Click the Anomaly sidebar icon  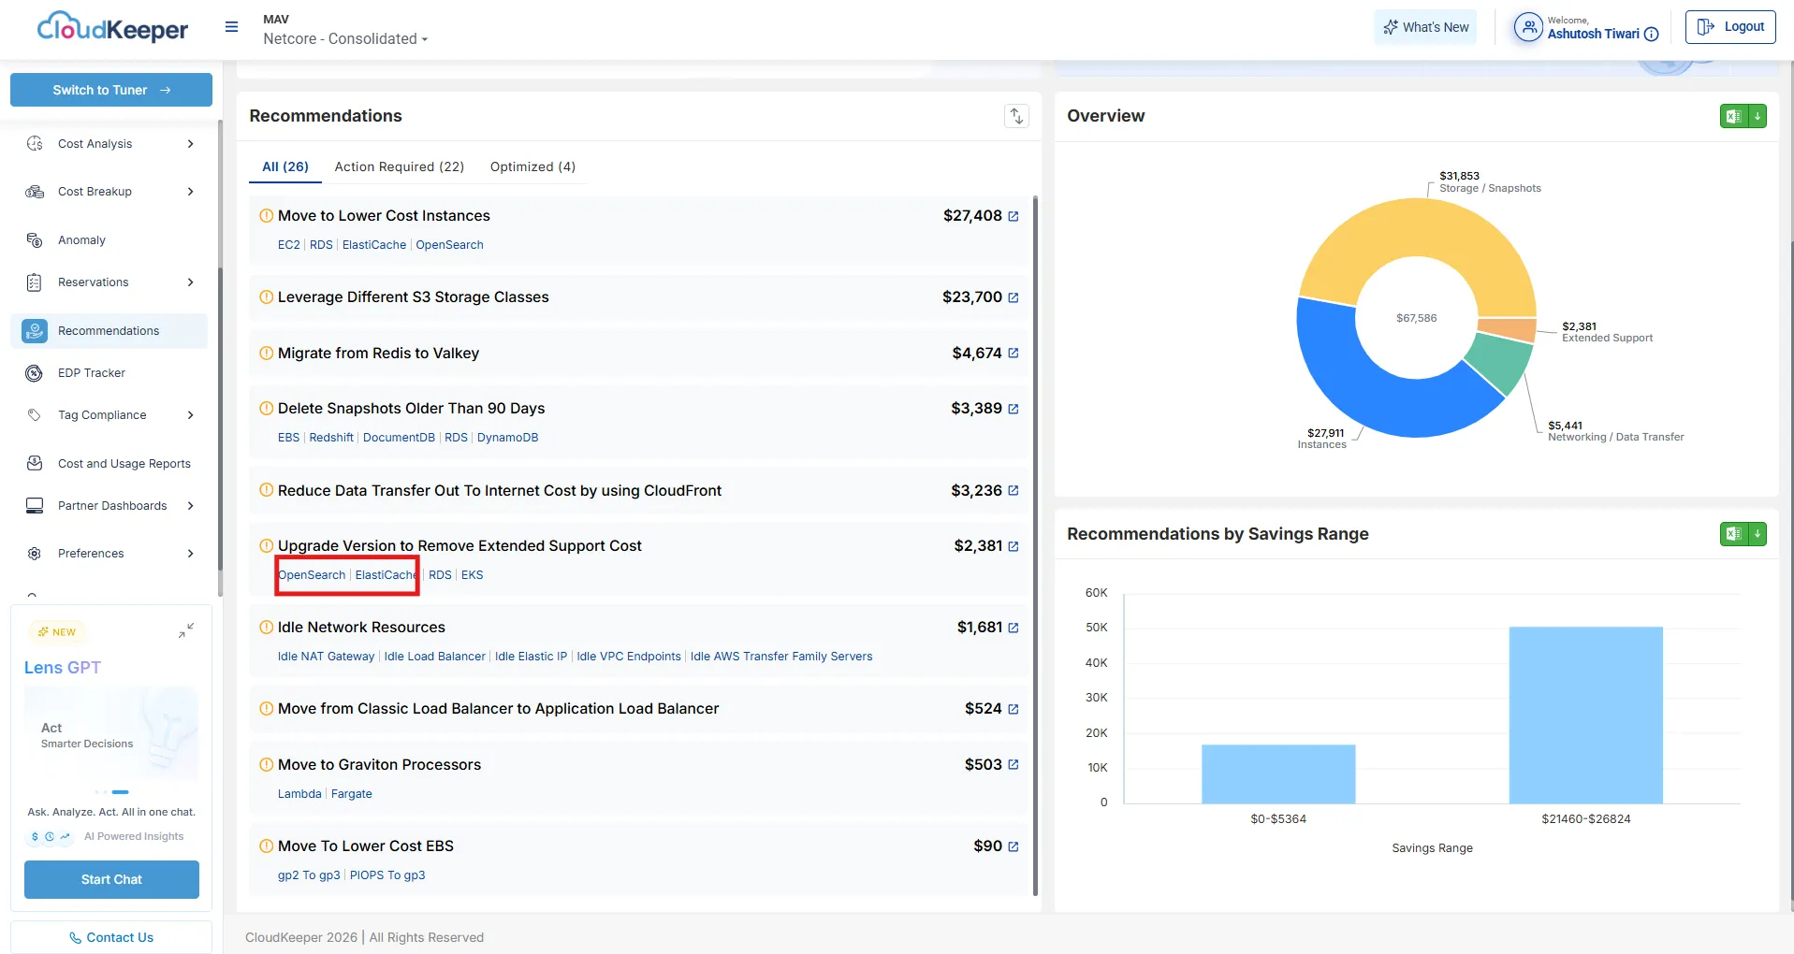coord(35,240)
